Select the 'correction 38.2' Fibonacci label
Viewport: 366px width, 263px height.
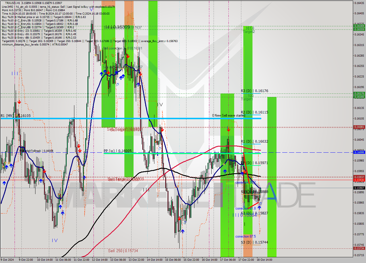(x=246, y=182)
